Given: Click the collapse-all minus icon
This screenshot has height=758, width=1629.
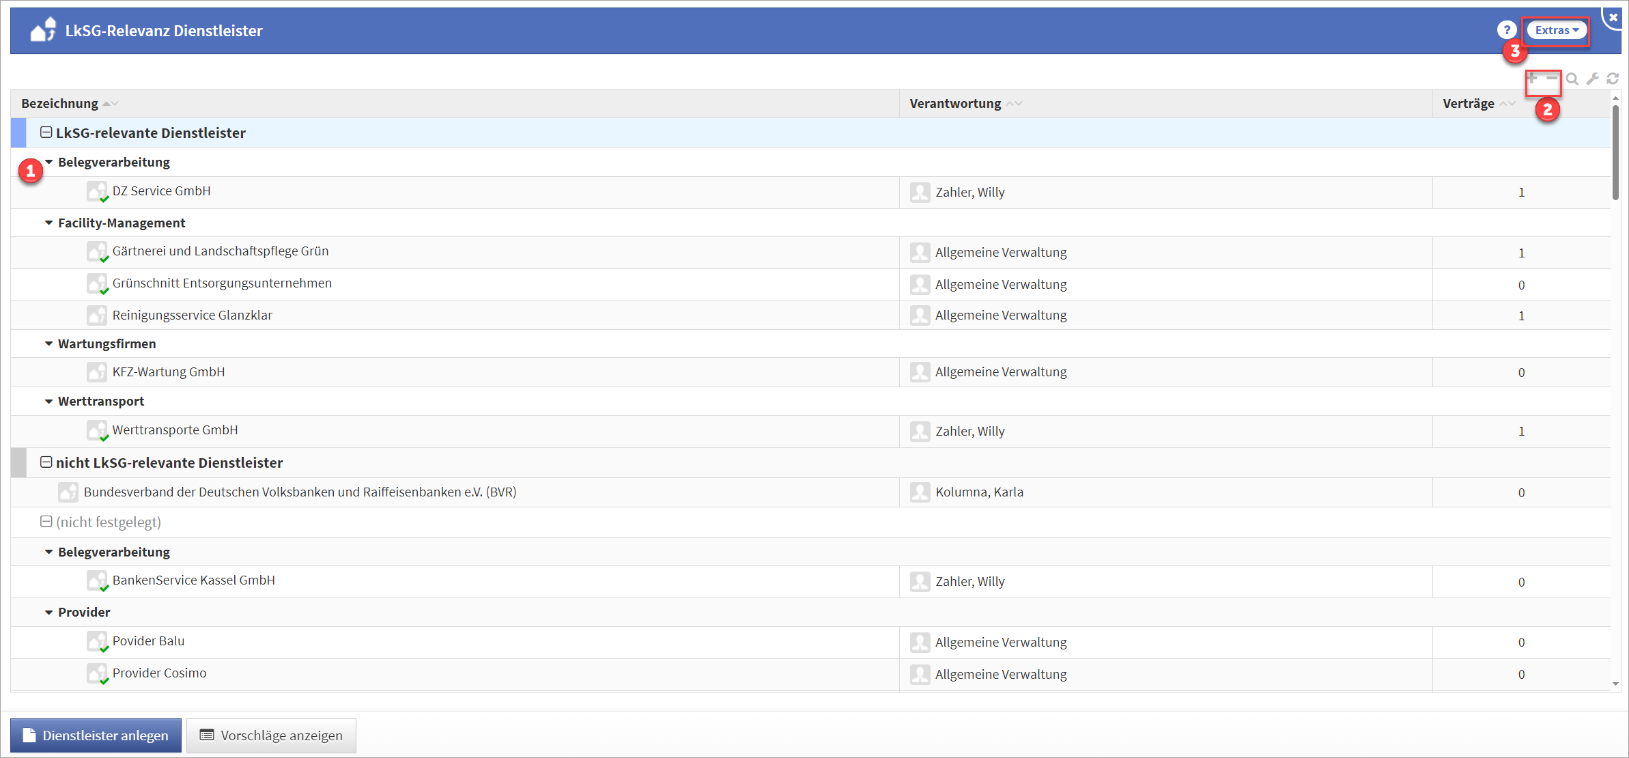Looking at the screenshot, I should pos(1552,79).
